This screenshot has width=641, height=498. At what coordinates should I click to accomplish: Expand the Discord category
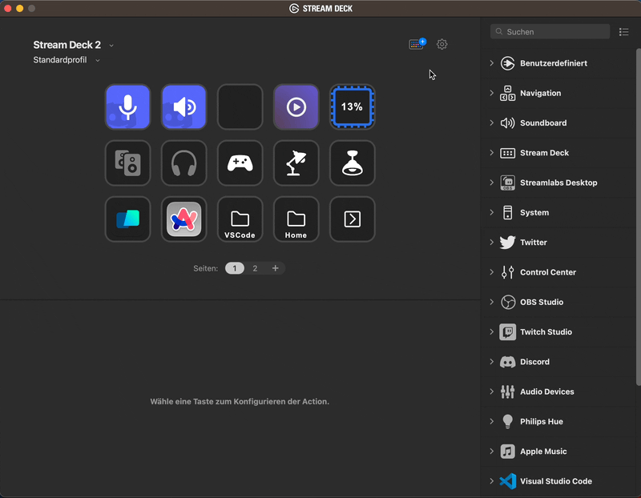point(492,362)
